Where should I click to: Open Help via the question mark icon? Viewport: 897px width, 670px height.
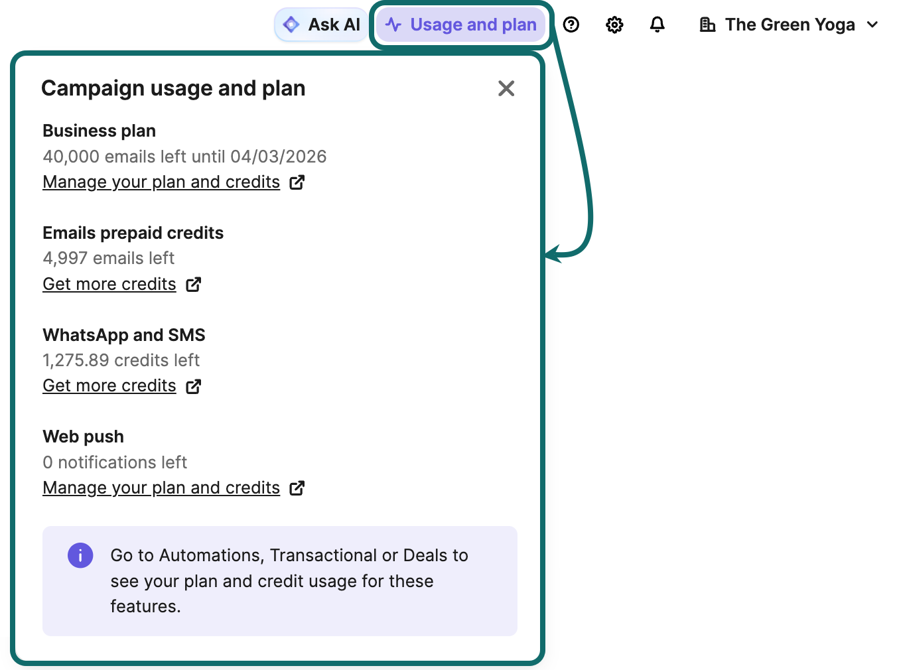[571, 24]
